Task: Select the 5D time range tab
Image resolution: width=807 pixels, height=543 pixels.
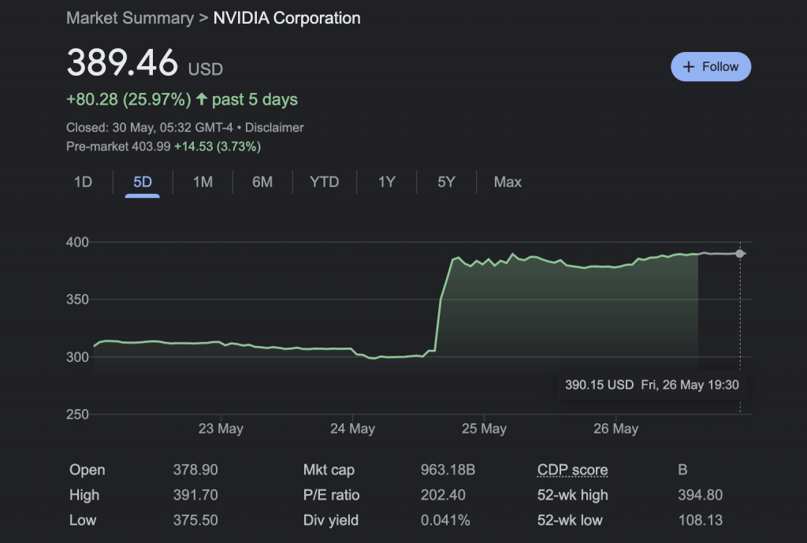Action: (x=143, y=182)
